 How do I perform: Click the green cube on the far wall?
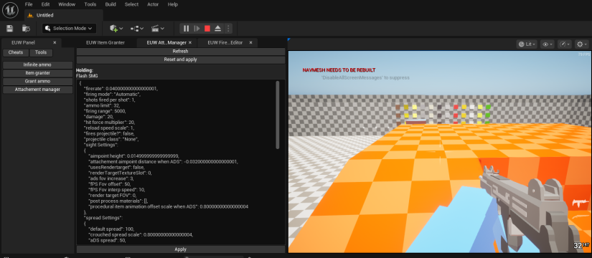pos(488,107)
